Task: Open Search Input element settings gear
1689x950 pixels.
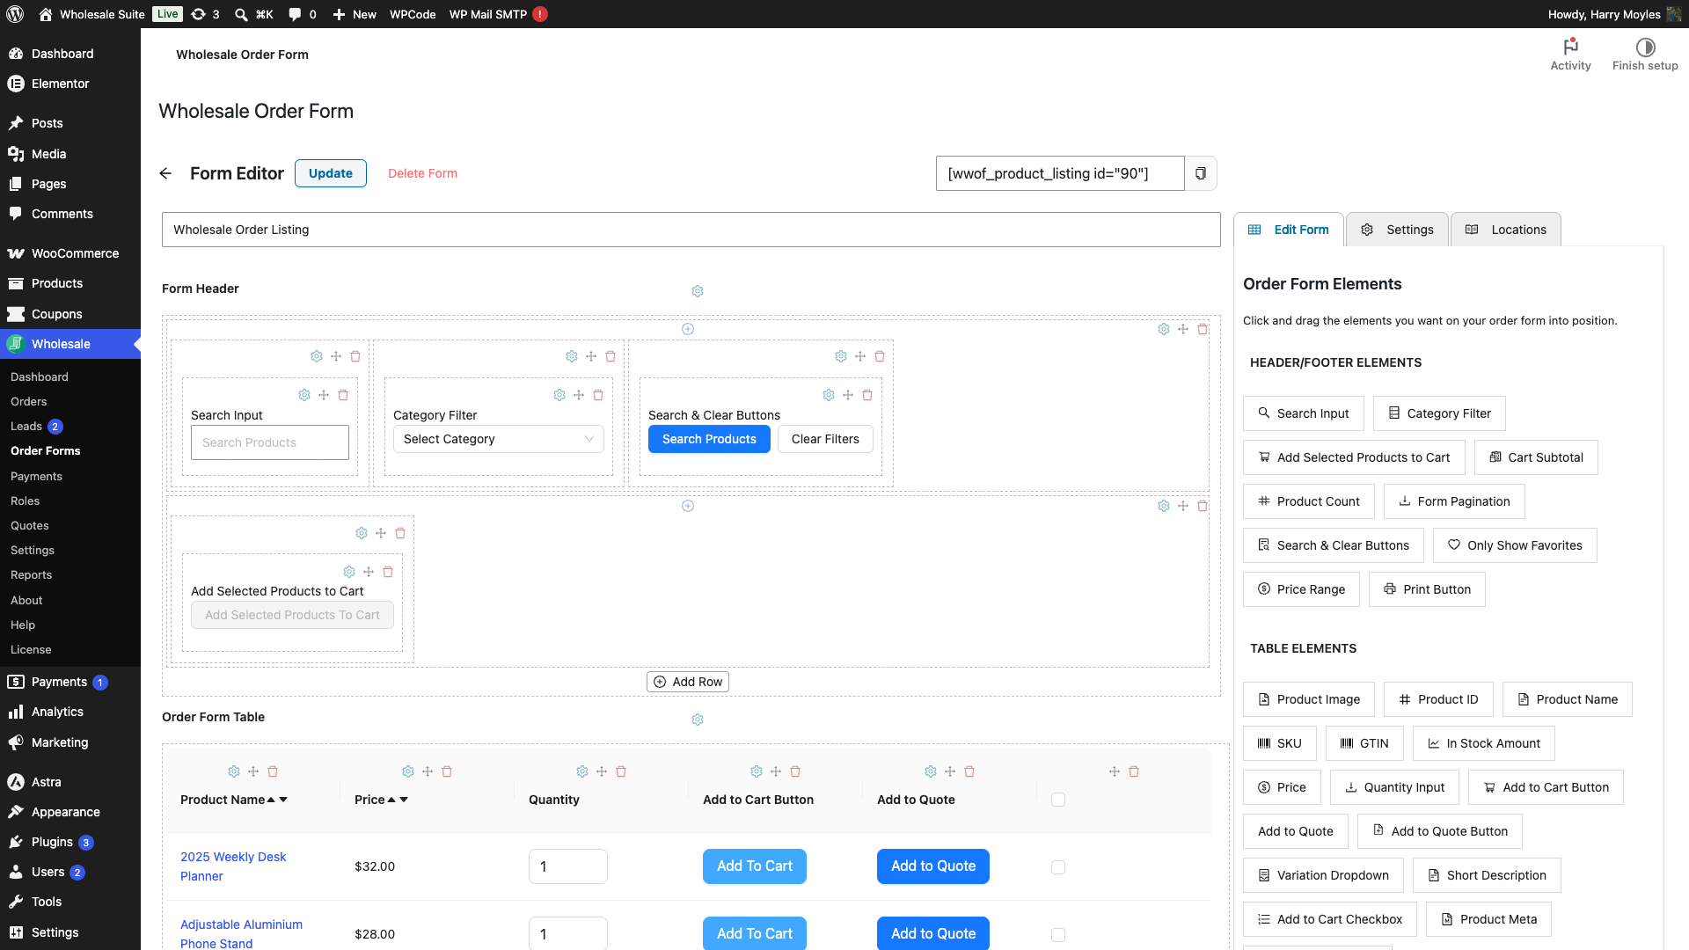Action: pos(304,395)
